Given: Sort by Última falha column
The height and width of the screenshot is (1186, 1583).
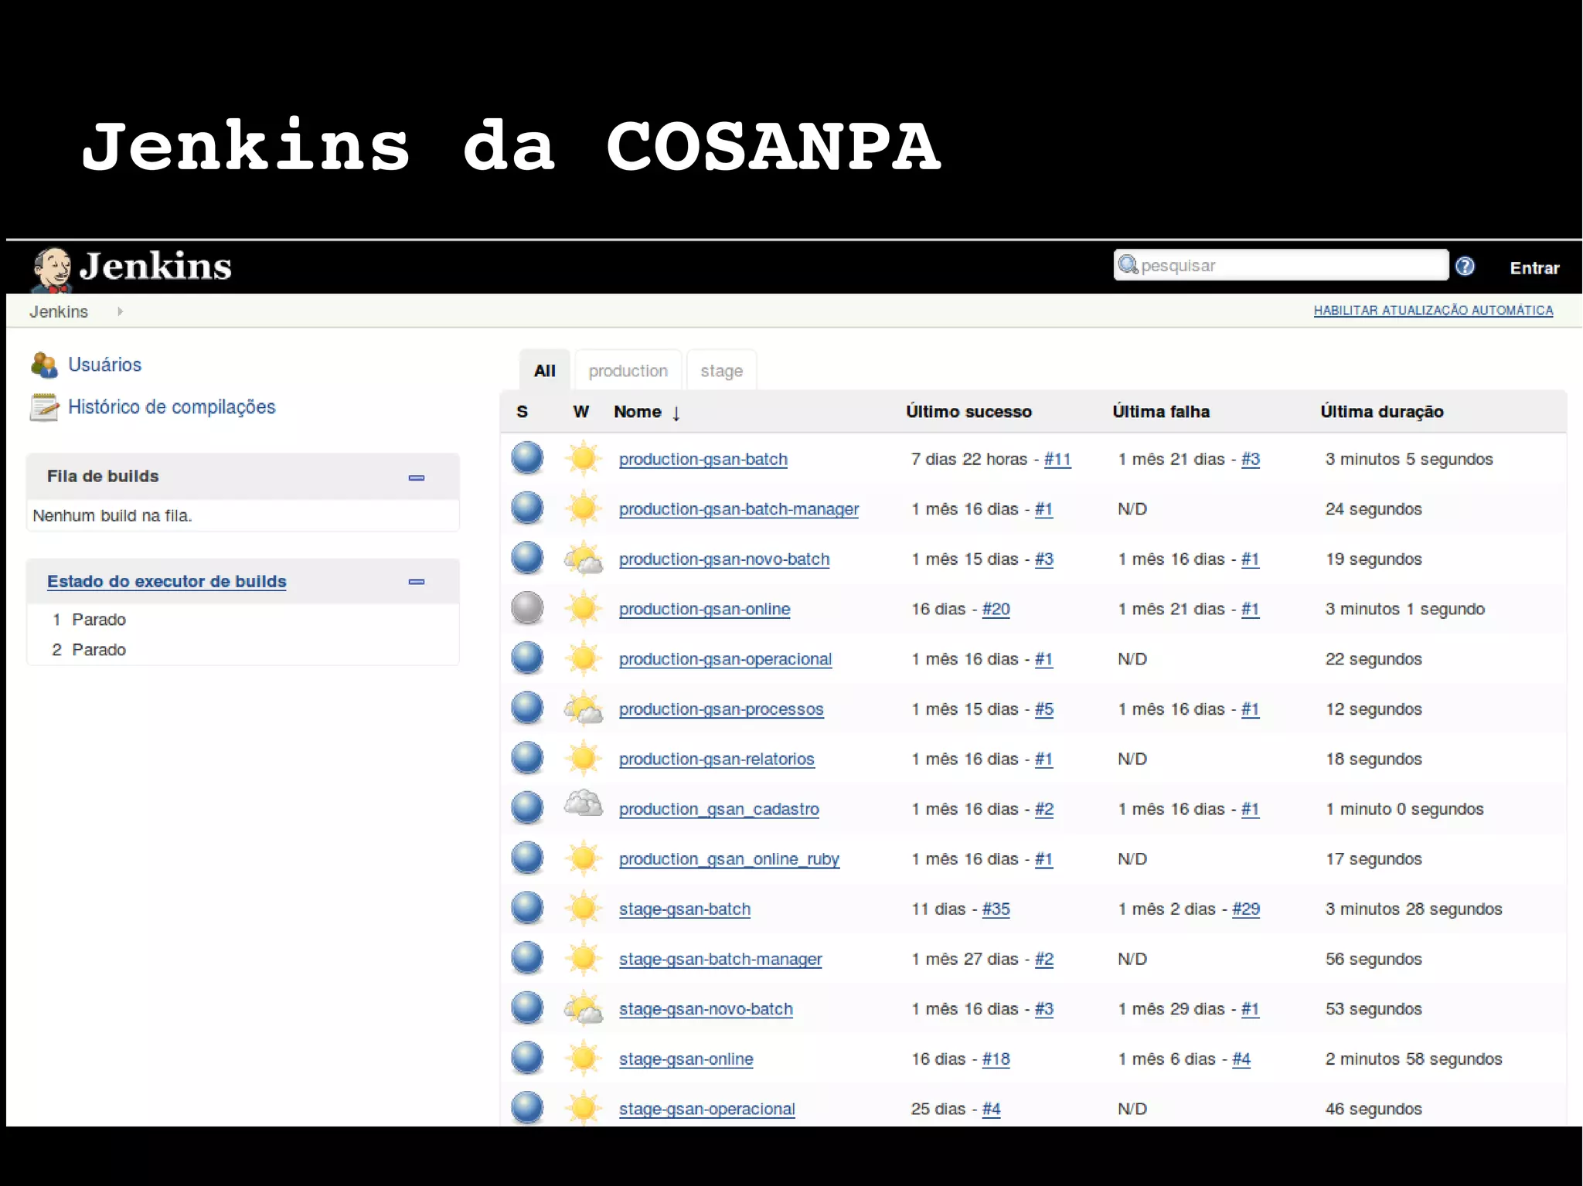Looking at the screenshot, I should pos(1161,412).
